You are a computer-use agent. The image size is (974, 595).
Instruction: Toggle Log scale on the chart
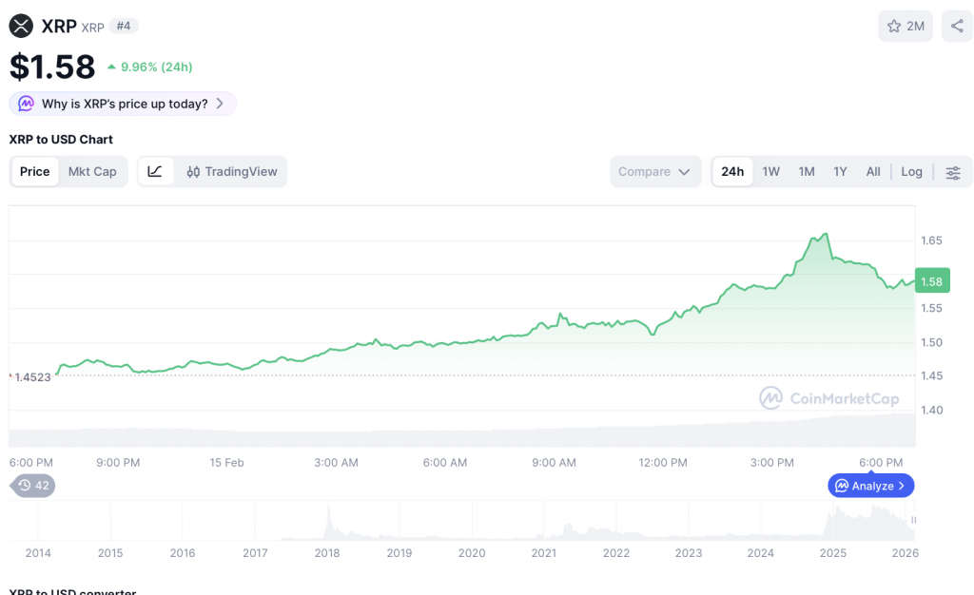pyautogui.click(x=911, y=172)
